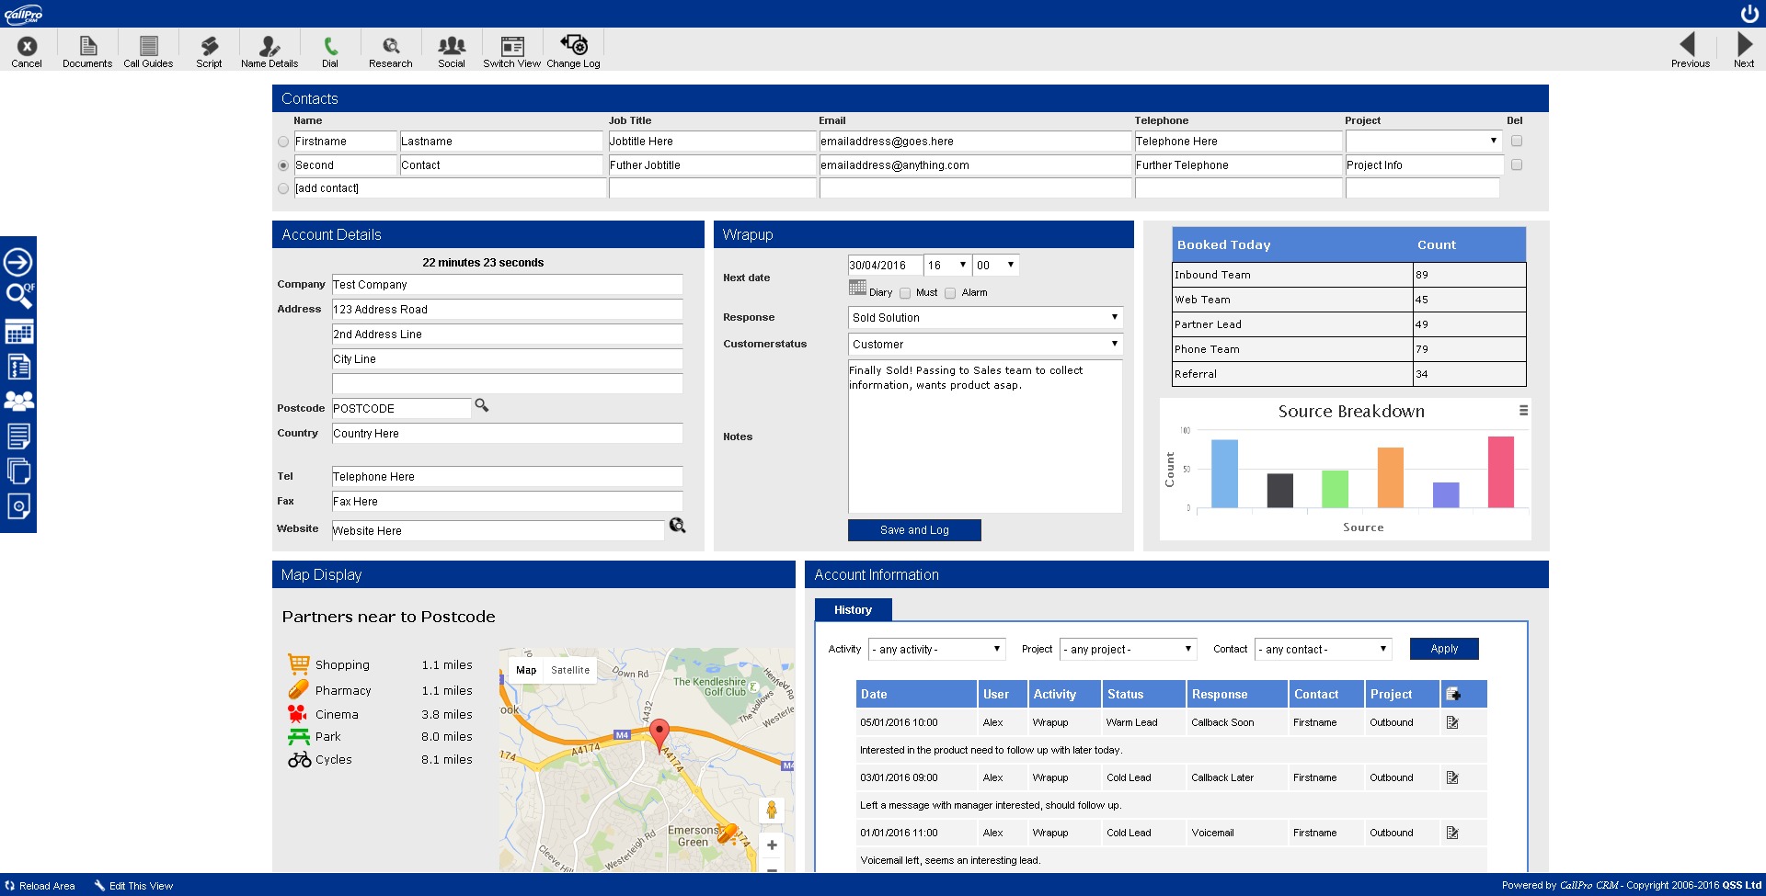1766x896 pixels.
Task: Switch map to Satellite view
Action: pos(570,671)
